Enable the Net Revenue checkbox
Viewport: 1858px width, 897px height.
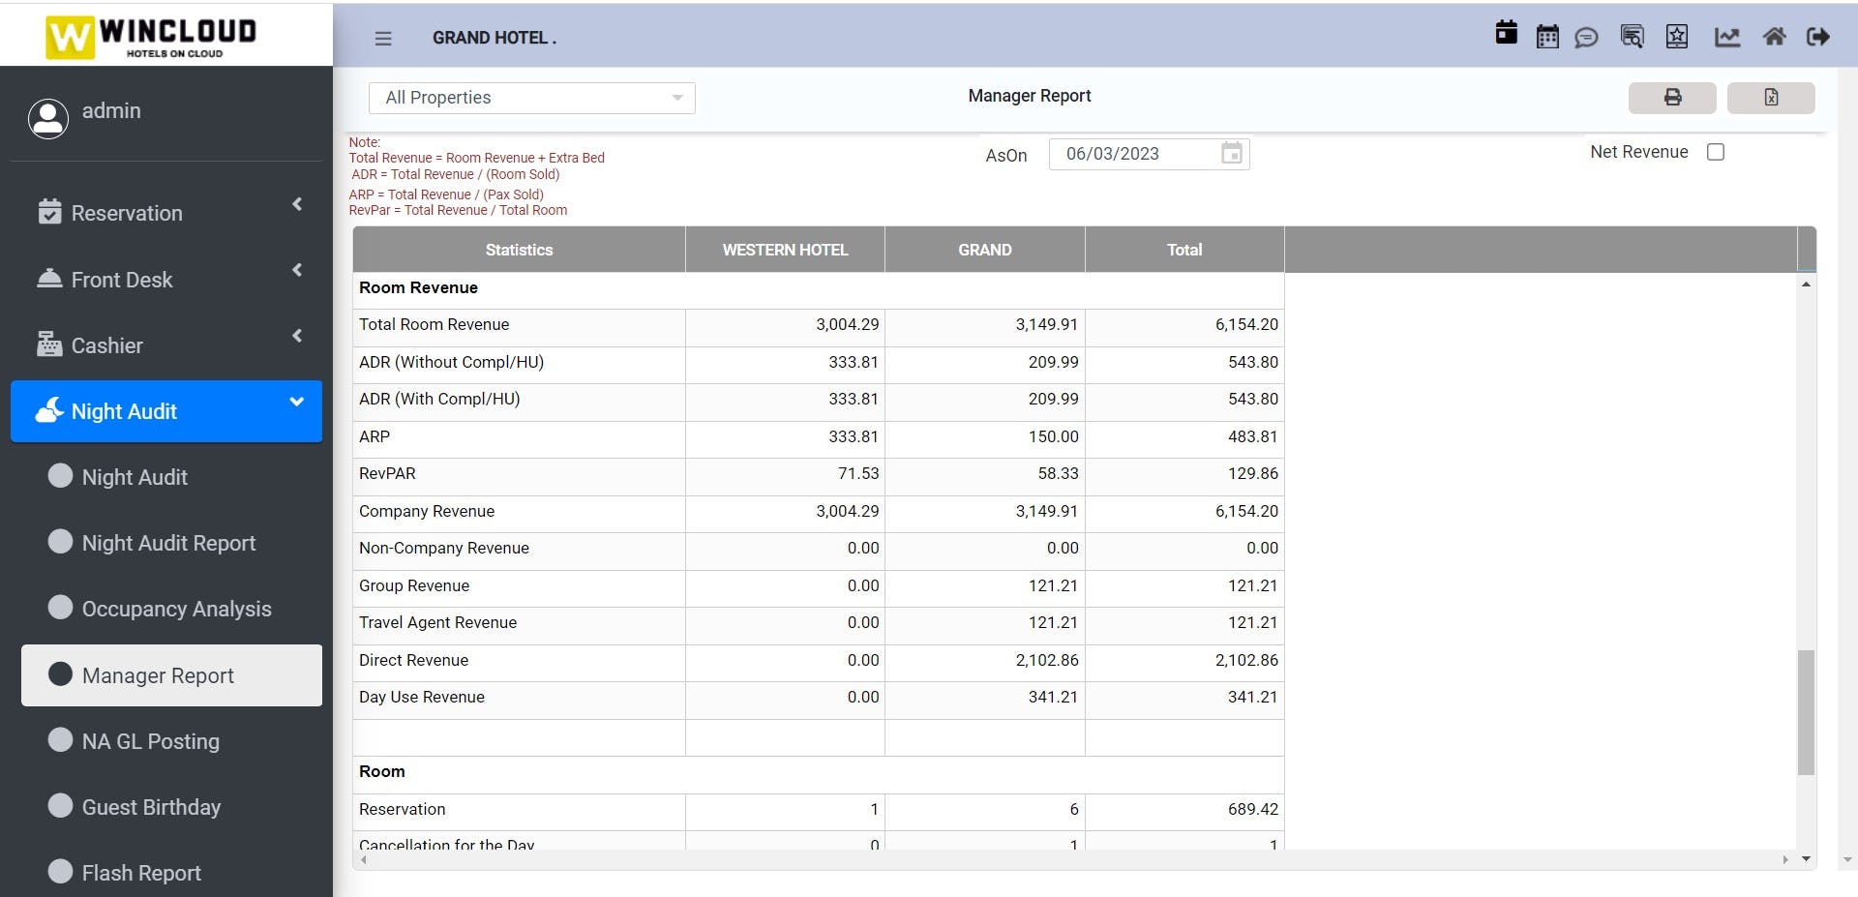click(x=1716, y=152)
